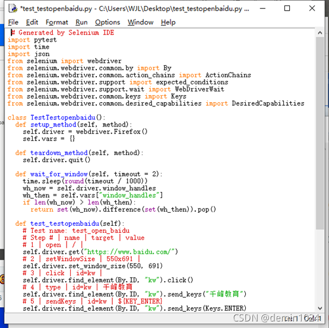Click the line 'import pytest'

(32, 40)
